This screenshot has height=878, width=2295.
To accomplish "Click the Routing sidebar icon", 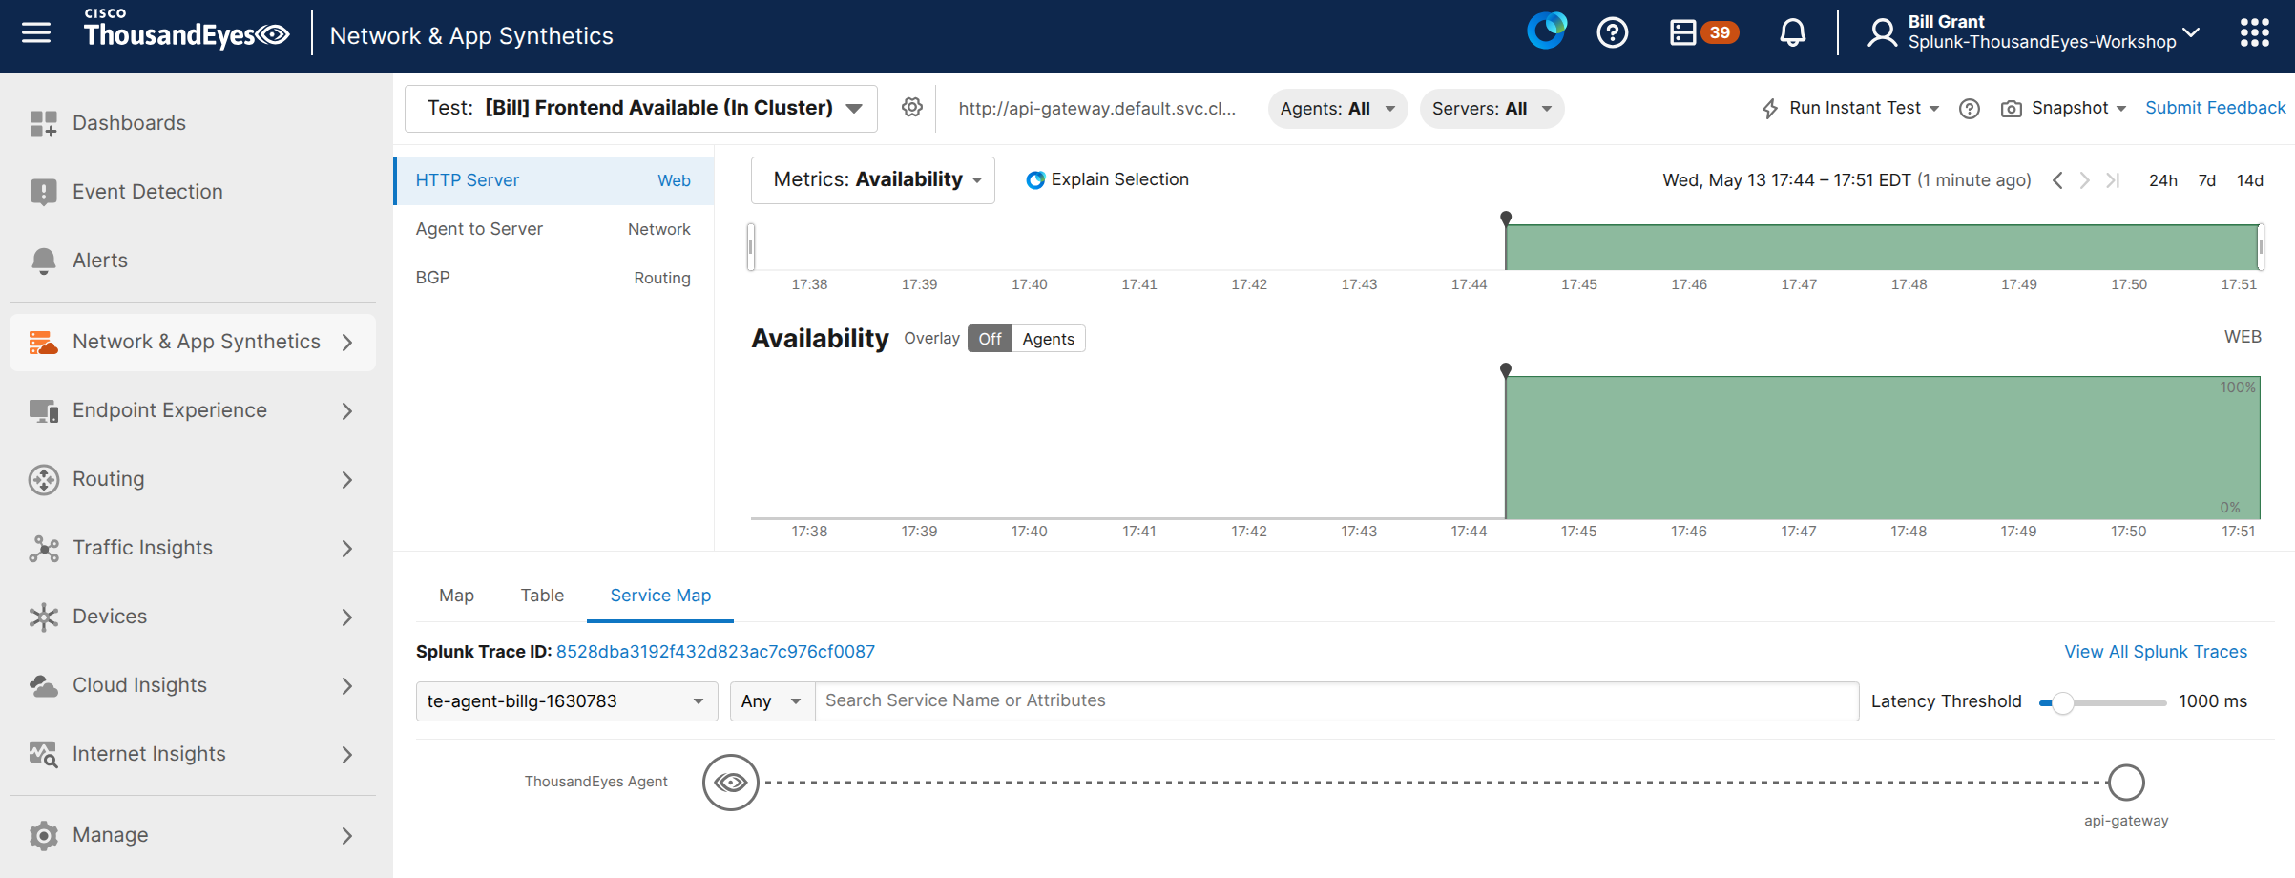I will click(x=43, y=479).
